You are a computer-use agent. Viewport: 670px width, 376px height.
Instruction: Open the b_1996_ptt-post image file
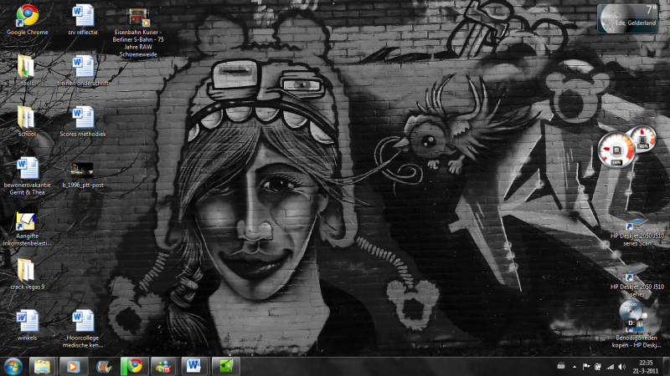pyautogui.click(x=83, y=175)
